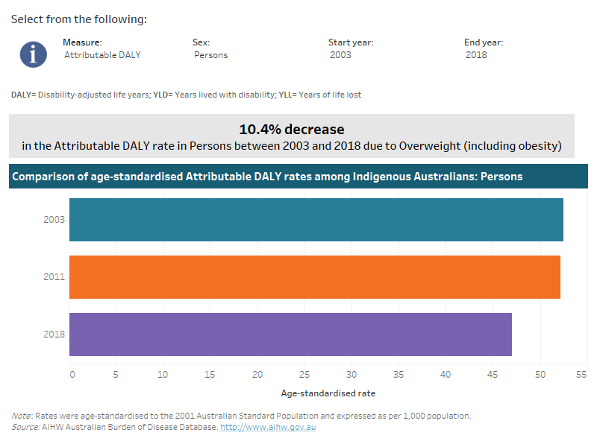Screen dimensions: 597x447
Task: Click the Age-standardised rate axis title
Action: [328, 393]
